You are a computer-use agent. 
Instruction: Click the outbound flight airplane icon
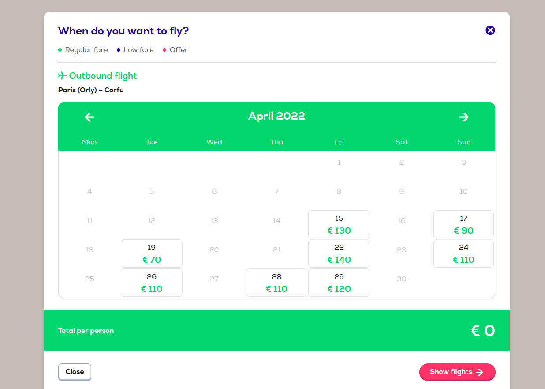pyautogui.click(x=63, y=76)
